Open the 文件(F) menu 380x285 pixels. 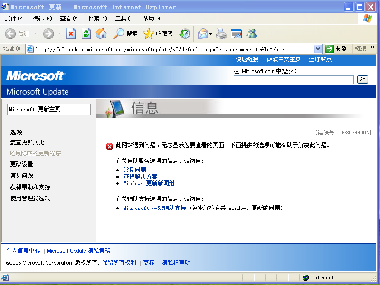click(15, 19)
